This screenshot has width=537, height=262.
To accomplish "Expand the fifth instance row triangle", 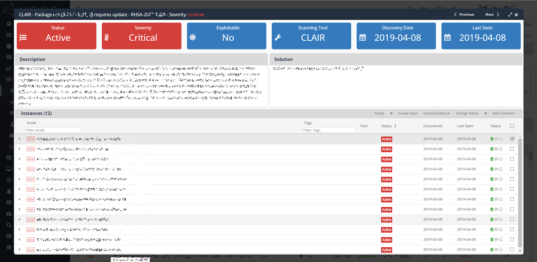I will pyautogui.click(x=19, y=179).
